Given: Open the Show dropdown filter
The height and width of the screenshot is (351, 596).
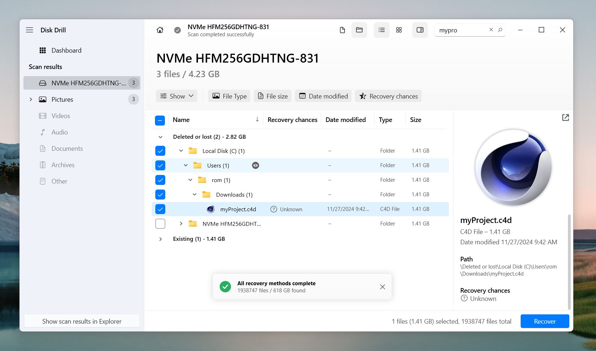Looking at the screenshot, I should tap(177, 96).
